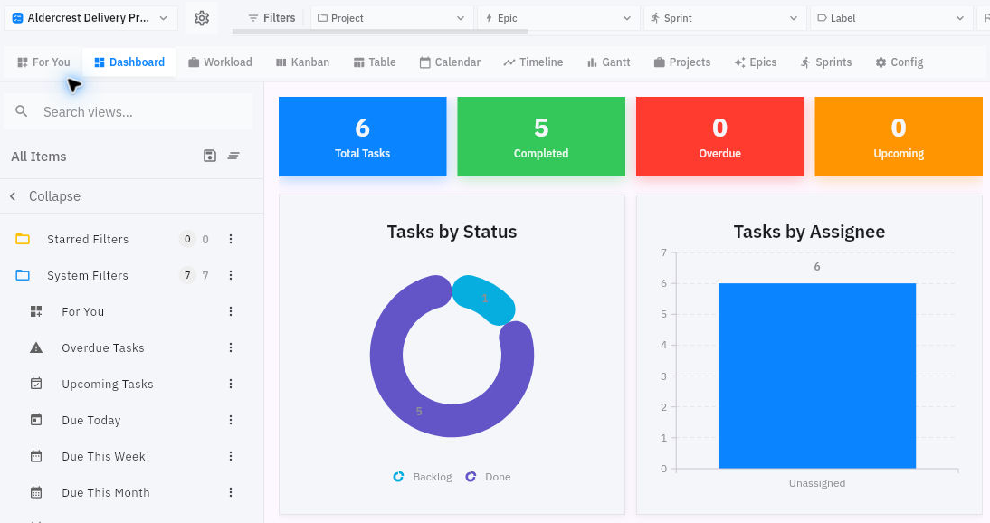Screen dimensions: 990x523
Task: Toggle the Done legend entry
Action: click(x=488, y=477)
